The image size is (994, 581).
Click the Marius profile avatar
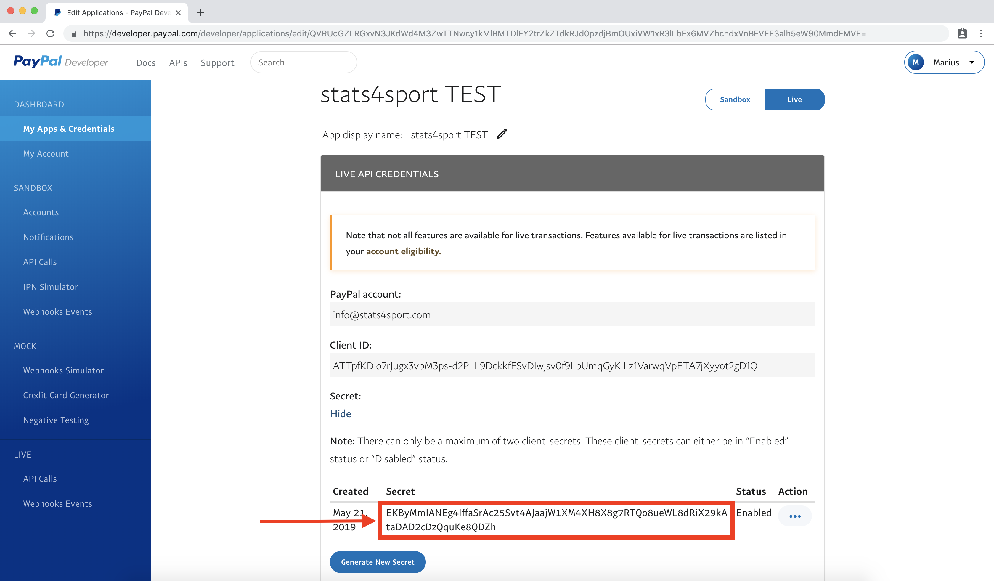pos(916,62)
